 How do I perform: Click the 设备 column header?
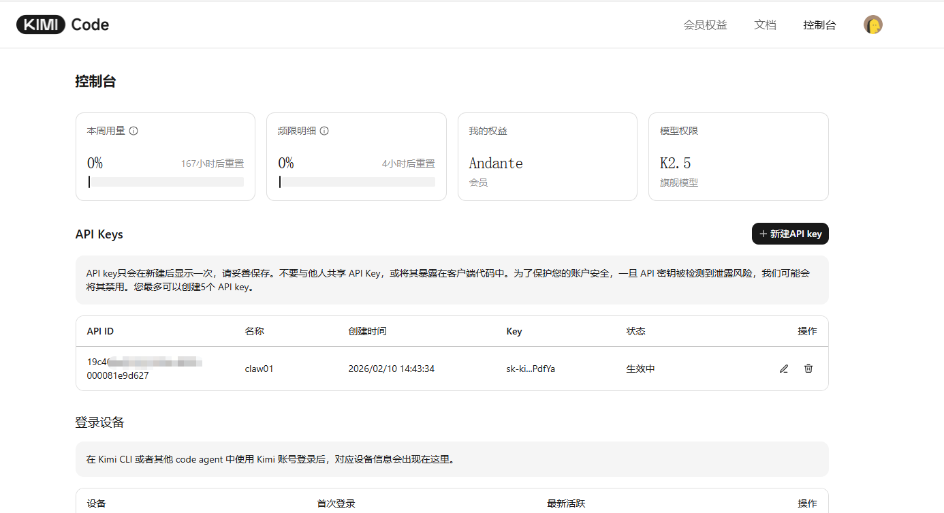[x=97, y=503]
